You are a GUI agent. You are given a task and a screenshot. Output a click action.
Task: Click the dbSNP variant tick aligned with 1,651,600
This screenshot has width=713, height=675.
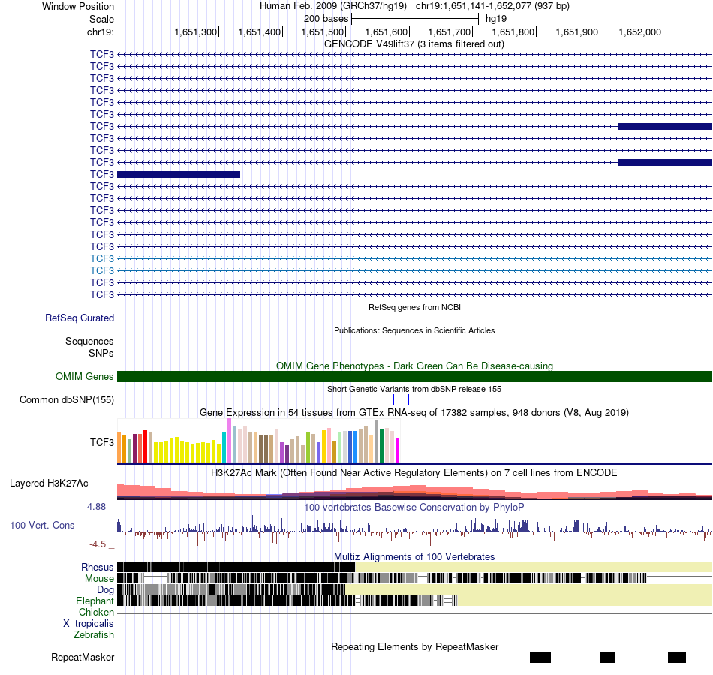408,399
